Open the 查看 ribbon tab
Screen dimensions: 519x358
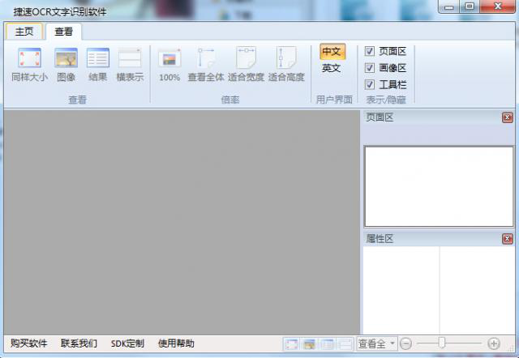point(63,32)
